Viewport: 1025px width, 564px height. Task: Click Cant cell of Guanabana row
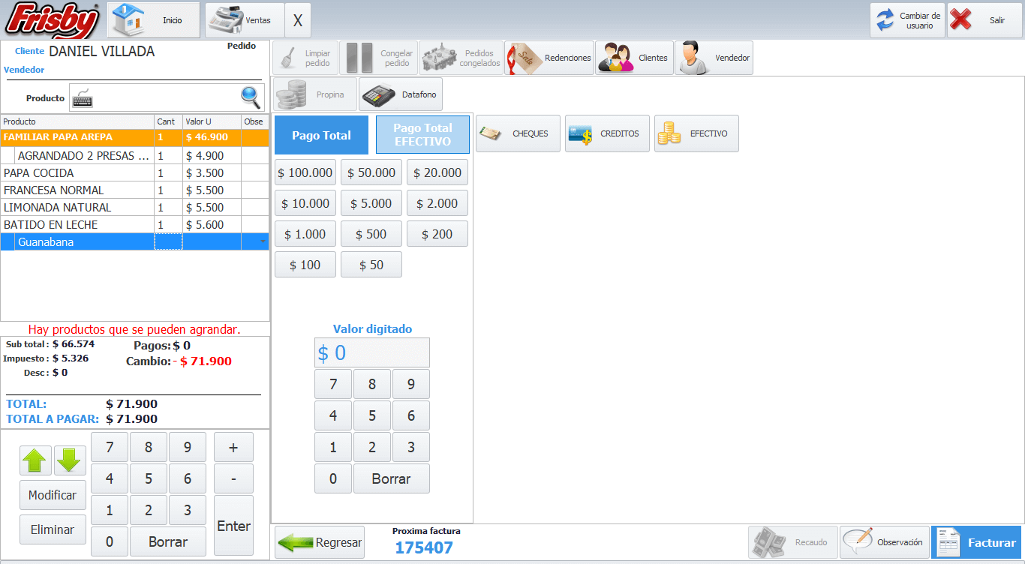pos(168,241)
